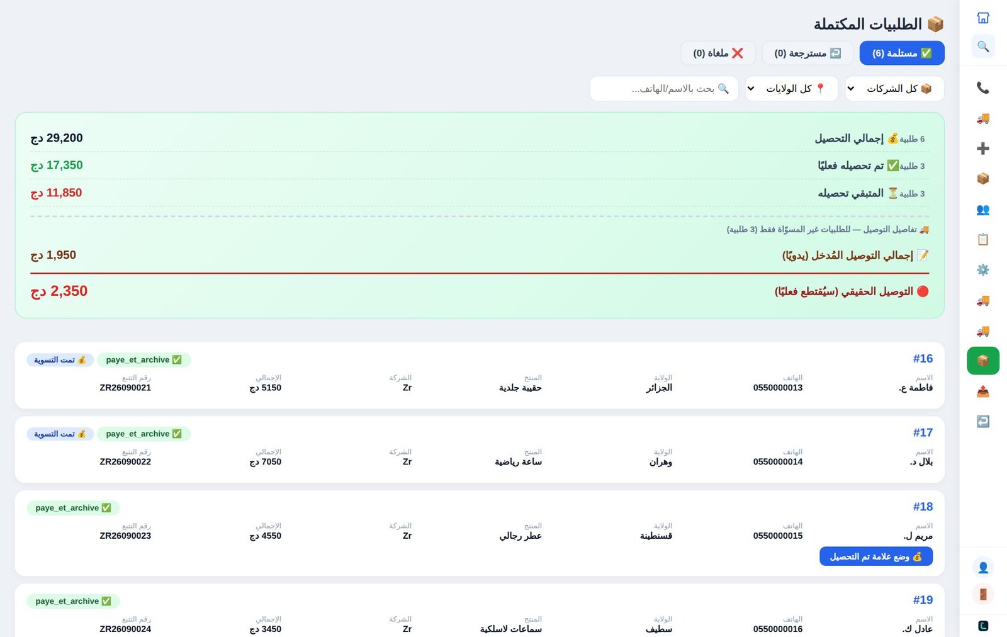Click the plus add-order icon in sidebar
The width and height of the screenshot is (1007, 637).
pyautogui.click(x=983, y=149)
